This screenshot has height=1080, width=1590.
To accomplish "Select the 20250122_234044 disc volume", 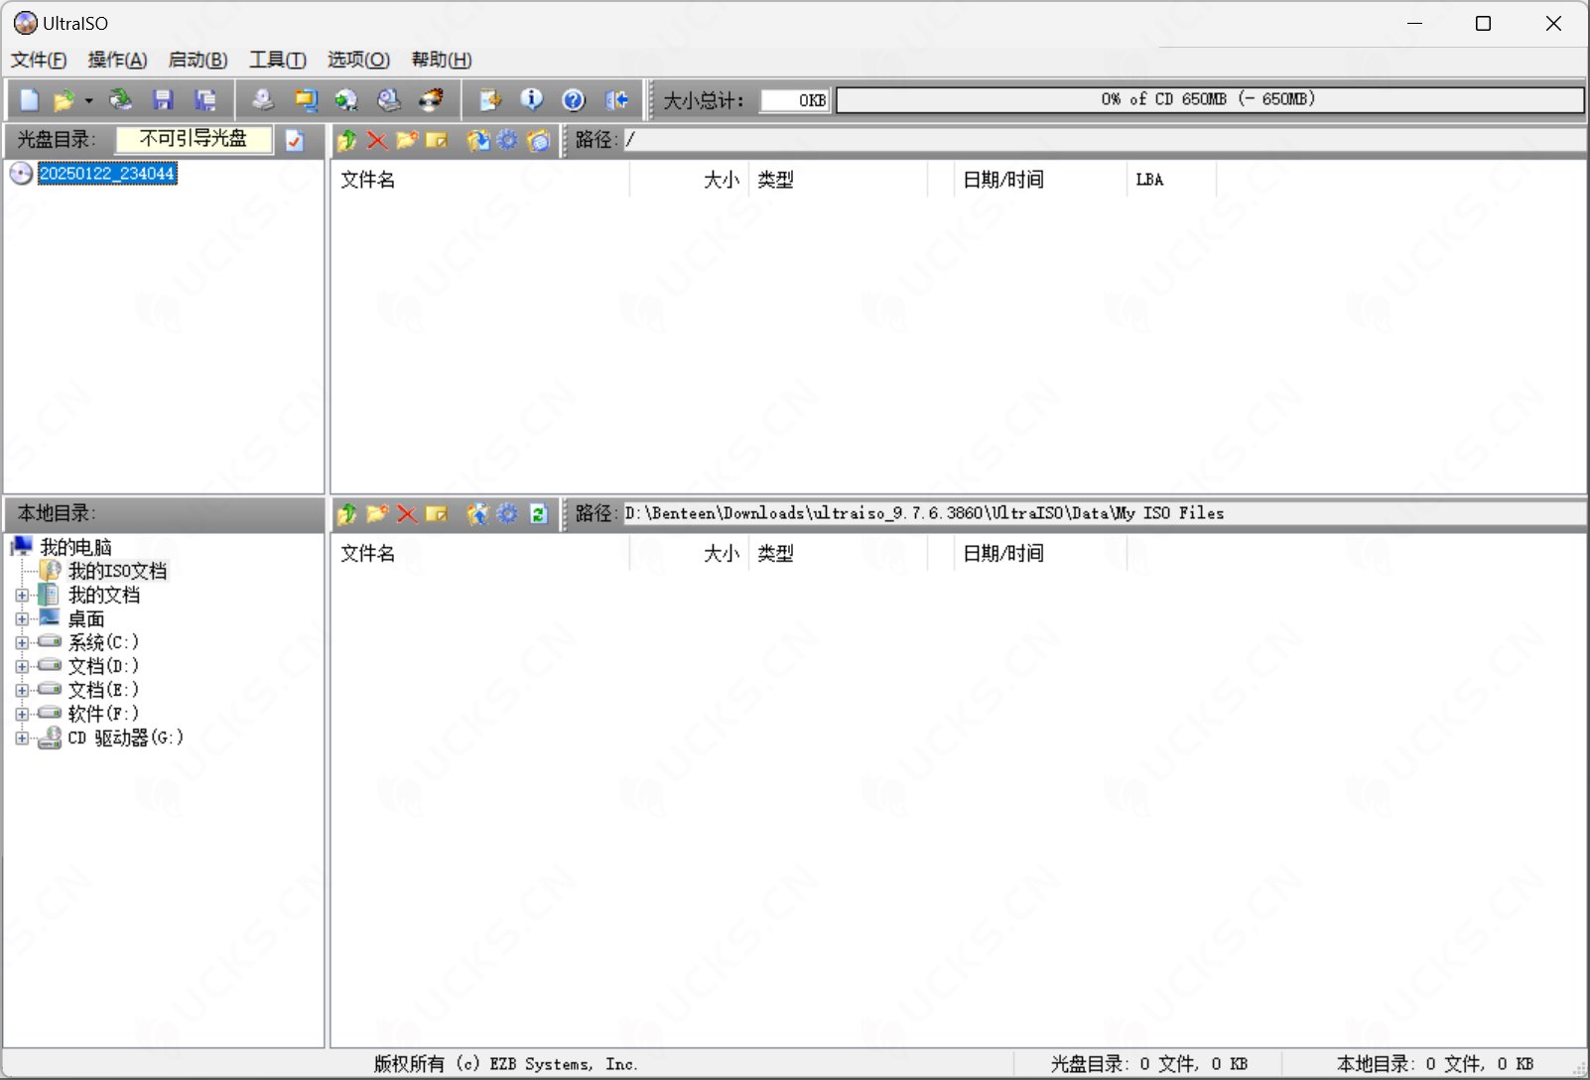I will [x=107, y=174].
